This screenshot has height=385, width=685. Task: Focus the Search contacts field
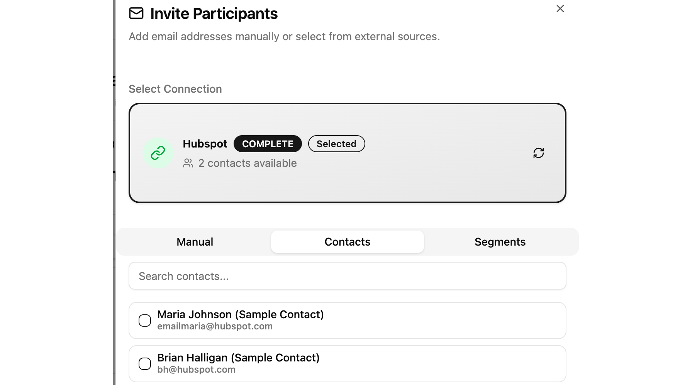pyautogui.click(x=347, y=276)
